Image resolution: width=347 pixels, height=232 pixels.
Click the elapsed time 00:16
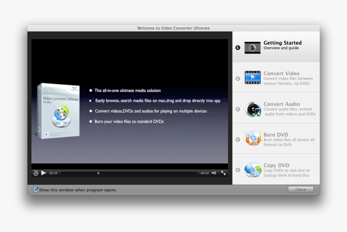coord(53,173)
